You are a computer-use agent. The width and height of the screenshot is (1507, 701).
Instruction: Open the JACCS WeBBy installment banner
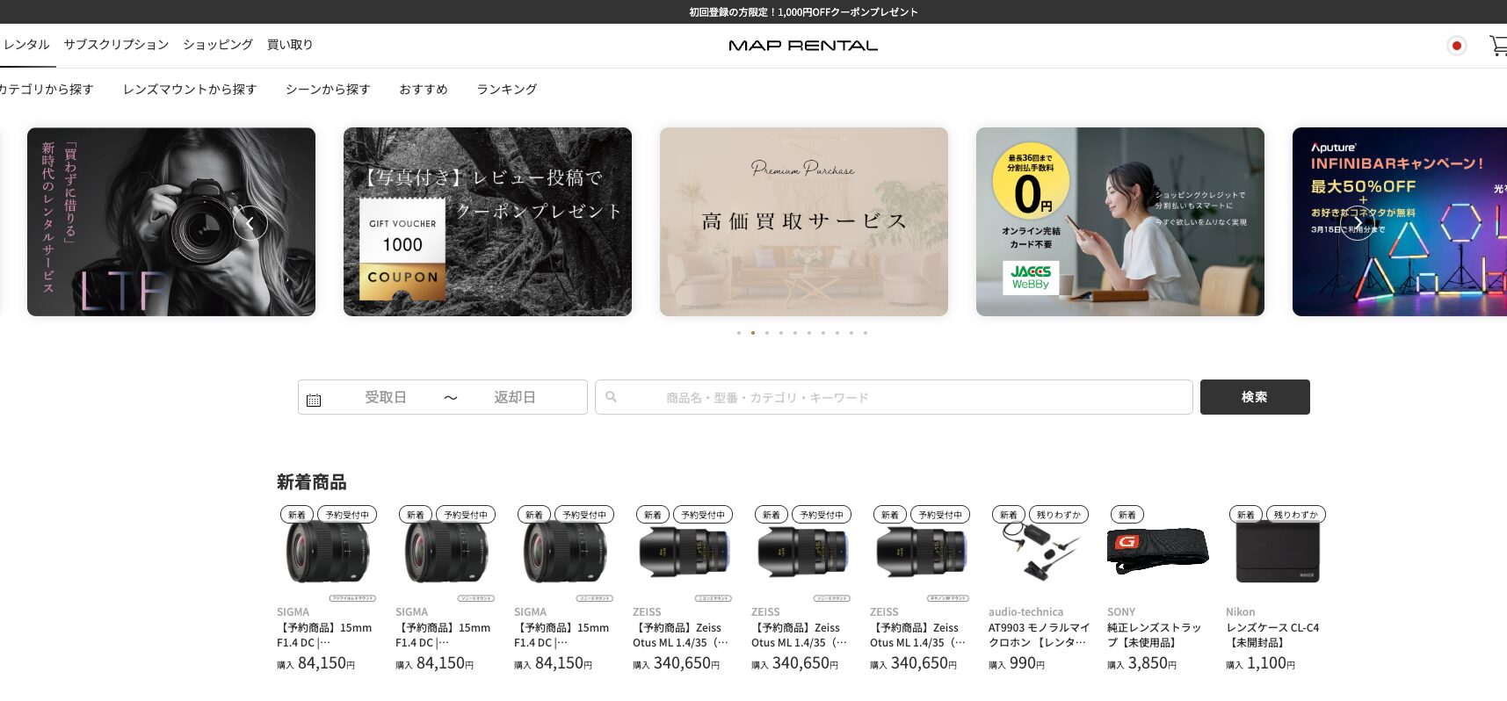click(1120, 222)
